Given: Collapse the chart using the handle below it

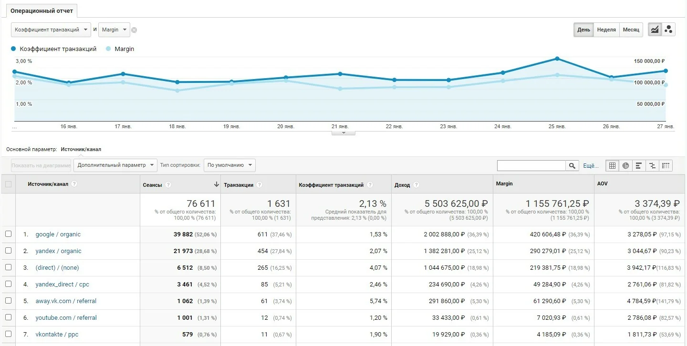Looking at the screenshot, I should pos(343,133).
